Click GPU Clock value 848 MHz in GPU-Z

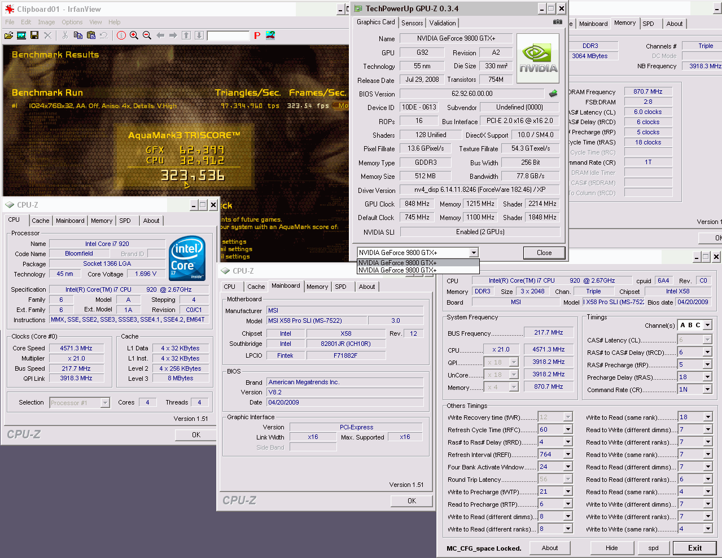tap(417, 204)
